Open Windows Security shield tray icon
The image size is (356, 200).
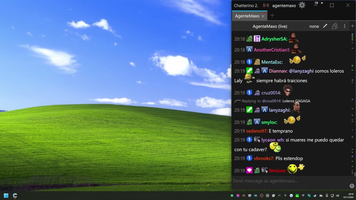[309, 196]
